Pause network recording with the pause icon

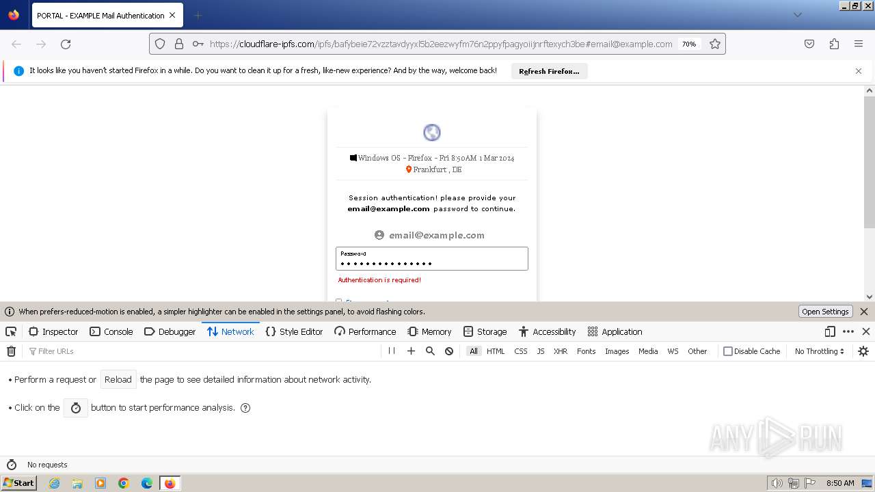392,351
